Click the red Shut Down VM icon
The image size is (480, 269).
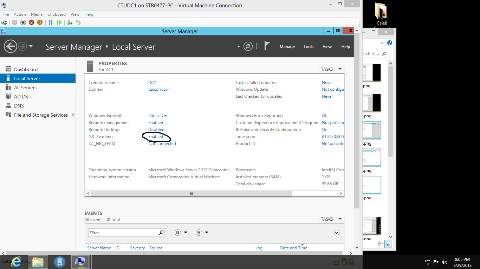pos(31,22)
